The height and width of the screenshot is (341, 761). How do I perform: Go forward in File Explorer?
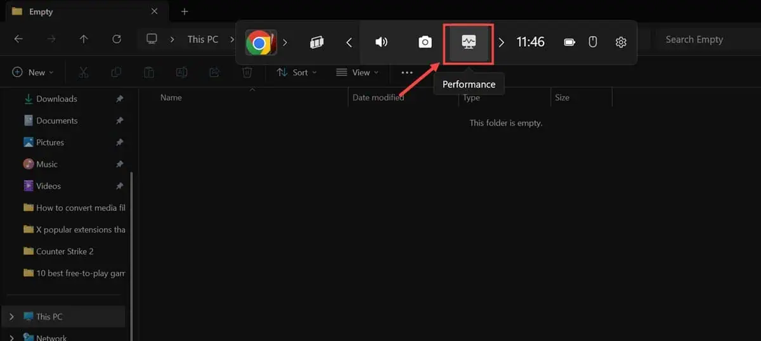coord(51,39)
